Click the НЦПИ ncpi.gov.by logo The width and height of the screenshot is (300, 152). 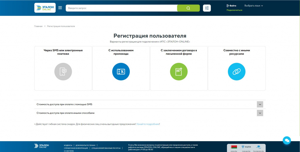246,147
